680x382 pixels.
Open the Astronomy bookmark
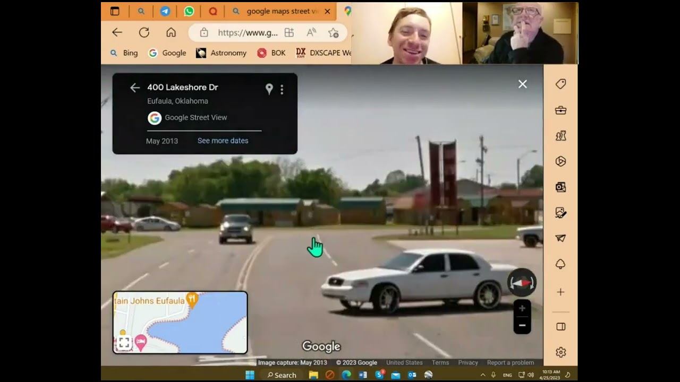click(x=222, y=53)
